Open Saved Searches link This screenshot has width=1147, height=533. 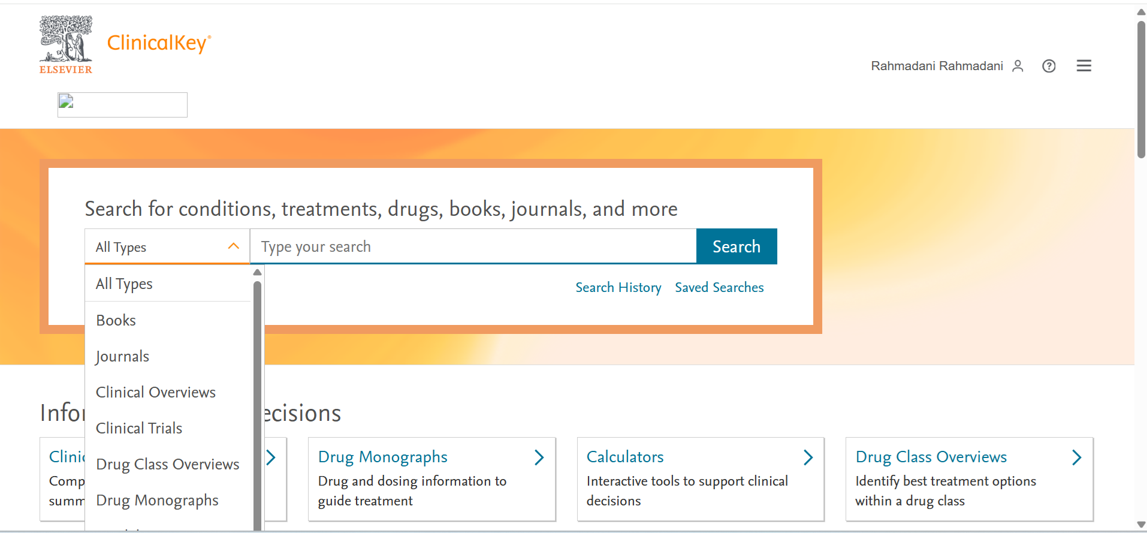click(719, 287)
